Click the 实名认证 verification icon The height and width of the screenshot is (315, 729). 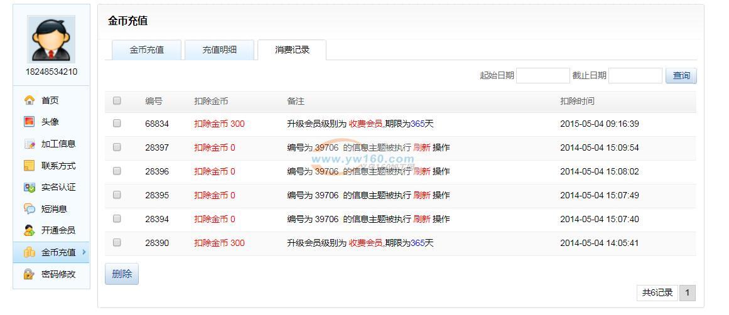[29, 187]
